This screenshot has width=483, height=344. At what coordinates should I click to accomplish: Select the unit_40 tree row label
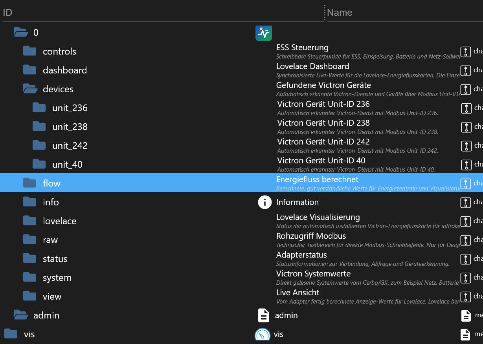point(67,165)
